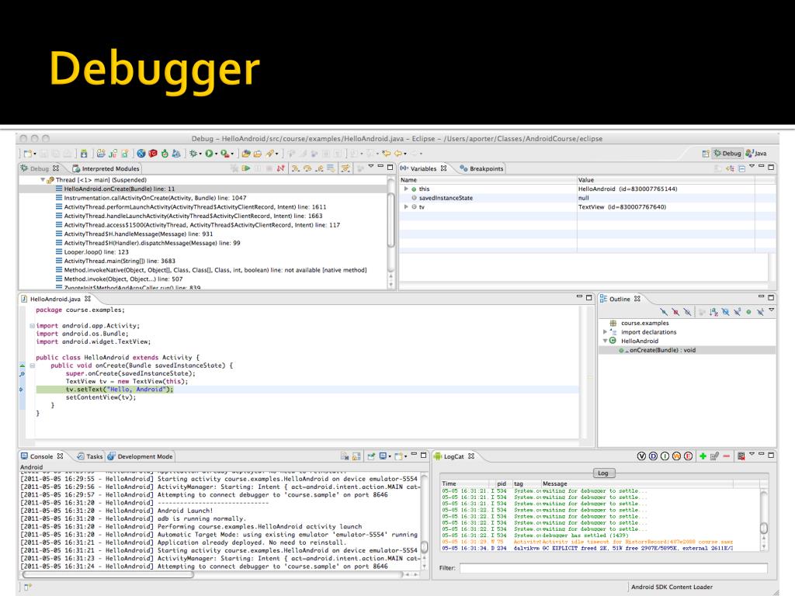
Task: Click the LogCat Filter input field
Action: click(613, 568)
